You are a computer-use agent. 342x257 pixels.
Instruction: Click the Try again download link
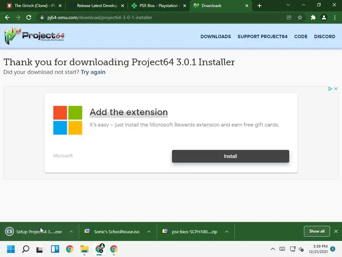pos(93,72)
